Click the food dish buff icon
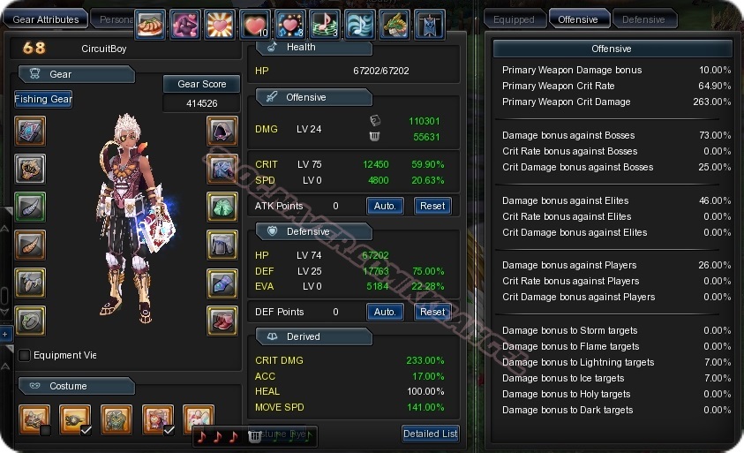 pos(150,24)
